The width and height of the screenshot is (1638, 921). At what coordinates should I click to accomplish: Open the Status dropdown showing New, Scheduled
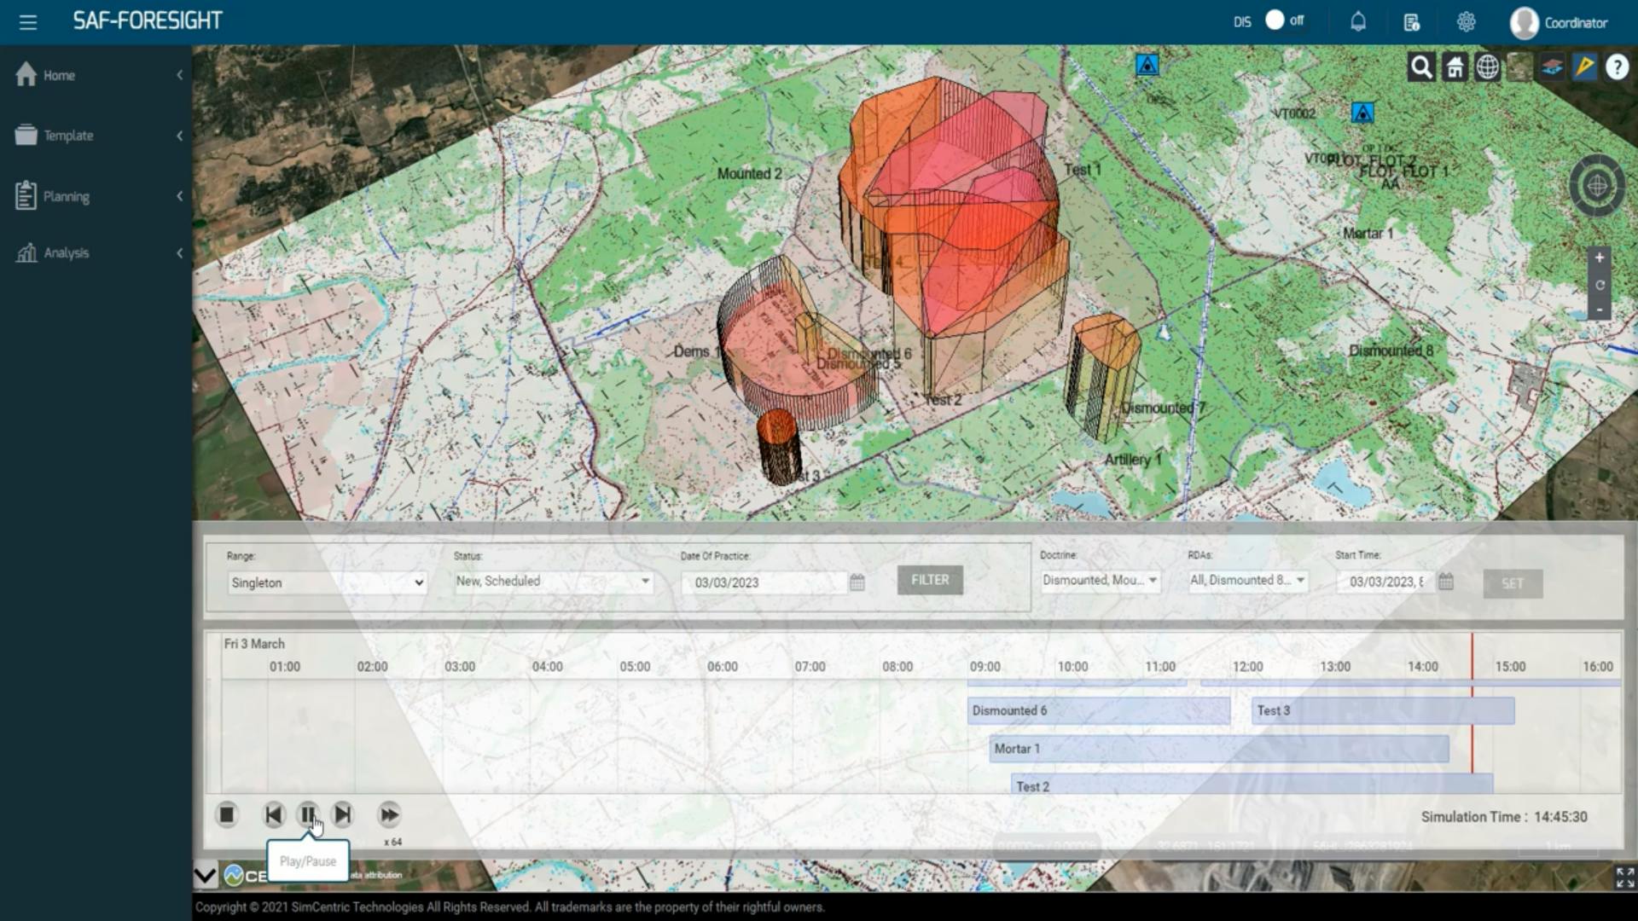click(553, 581)
